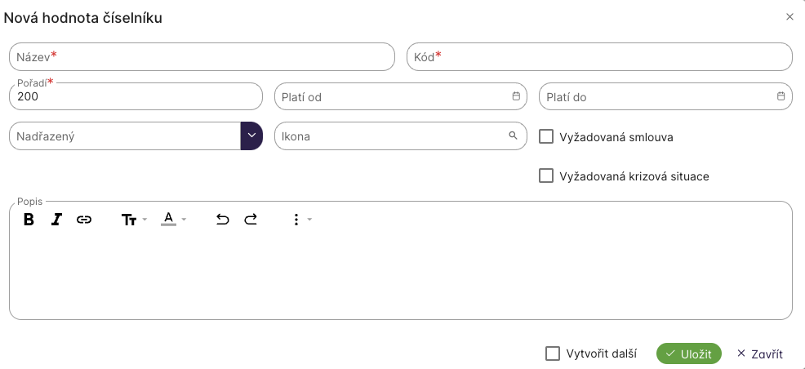Image resolution: width=805 pixels, height=369 pixels.
Task: Undo the last editor change
Action: coord(222,219)
